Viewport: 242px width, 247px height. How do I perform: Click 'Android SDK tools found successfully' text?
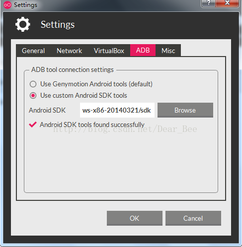[x=92, y=124]
